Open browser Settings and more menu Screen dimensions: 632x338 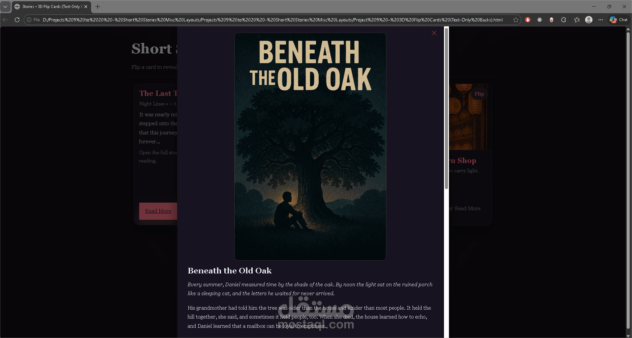[x=601, y=20]
